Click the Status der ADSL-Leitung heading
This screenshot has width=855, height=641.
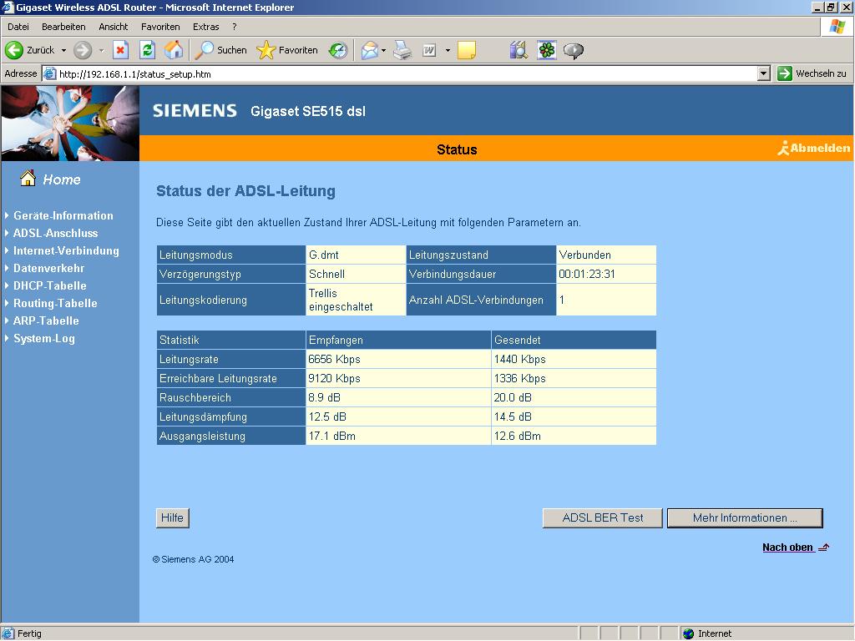point(246,191)
